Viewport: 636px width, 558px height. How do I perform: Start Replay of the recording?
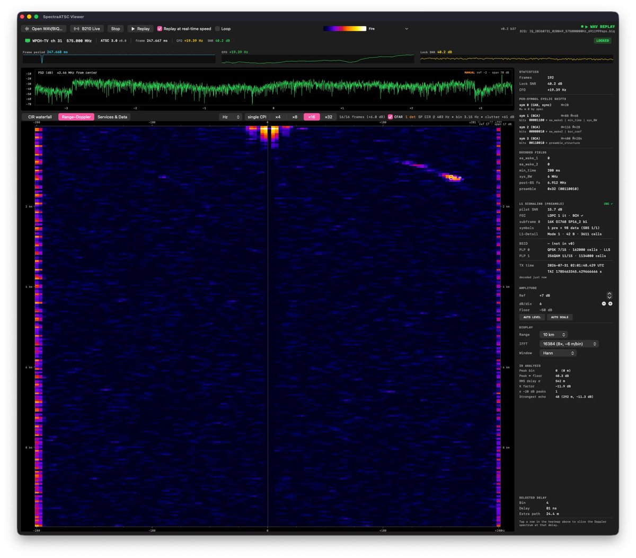(140, 29)
